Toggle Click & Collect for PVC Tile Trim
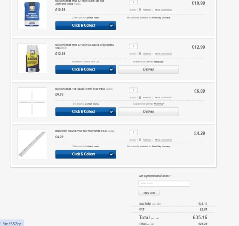Image resolution: width=239 pixels, height=226 pixels. click(x=86, y=154)
